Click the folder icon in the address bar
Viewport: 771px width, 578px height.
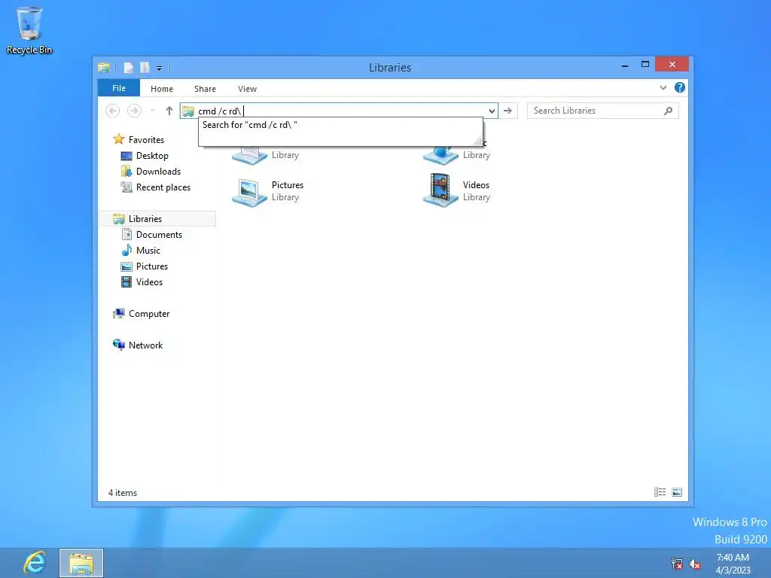pos(187,111)
